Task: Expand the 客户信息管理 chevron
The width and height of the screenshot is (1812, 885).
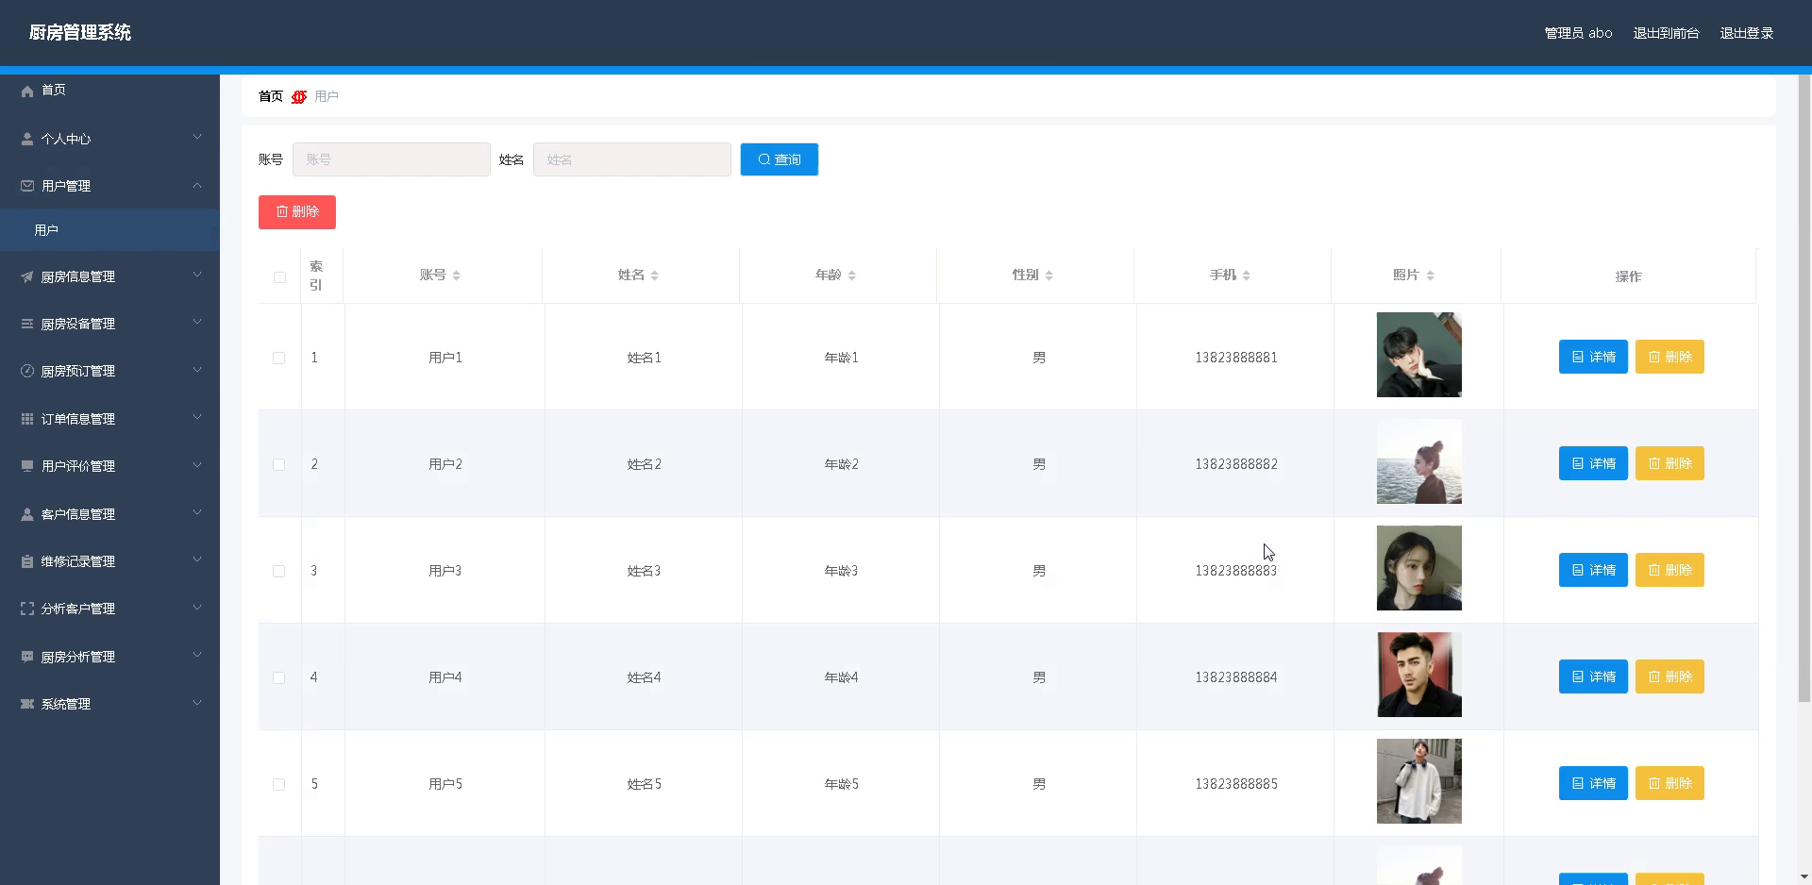Action: point(197,513)
